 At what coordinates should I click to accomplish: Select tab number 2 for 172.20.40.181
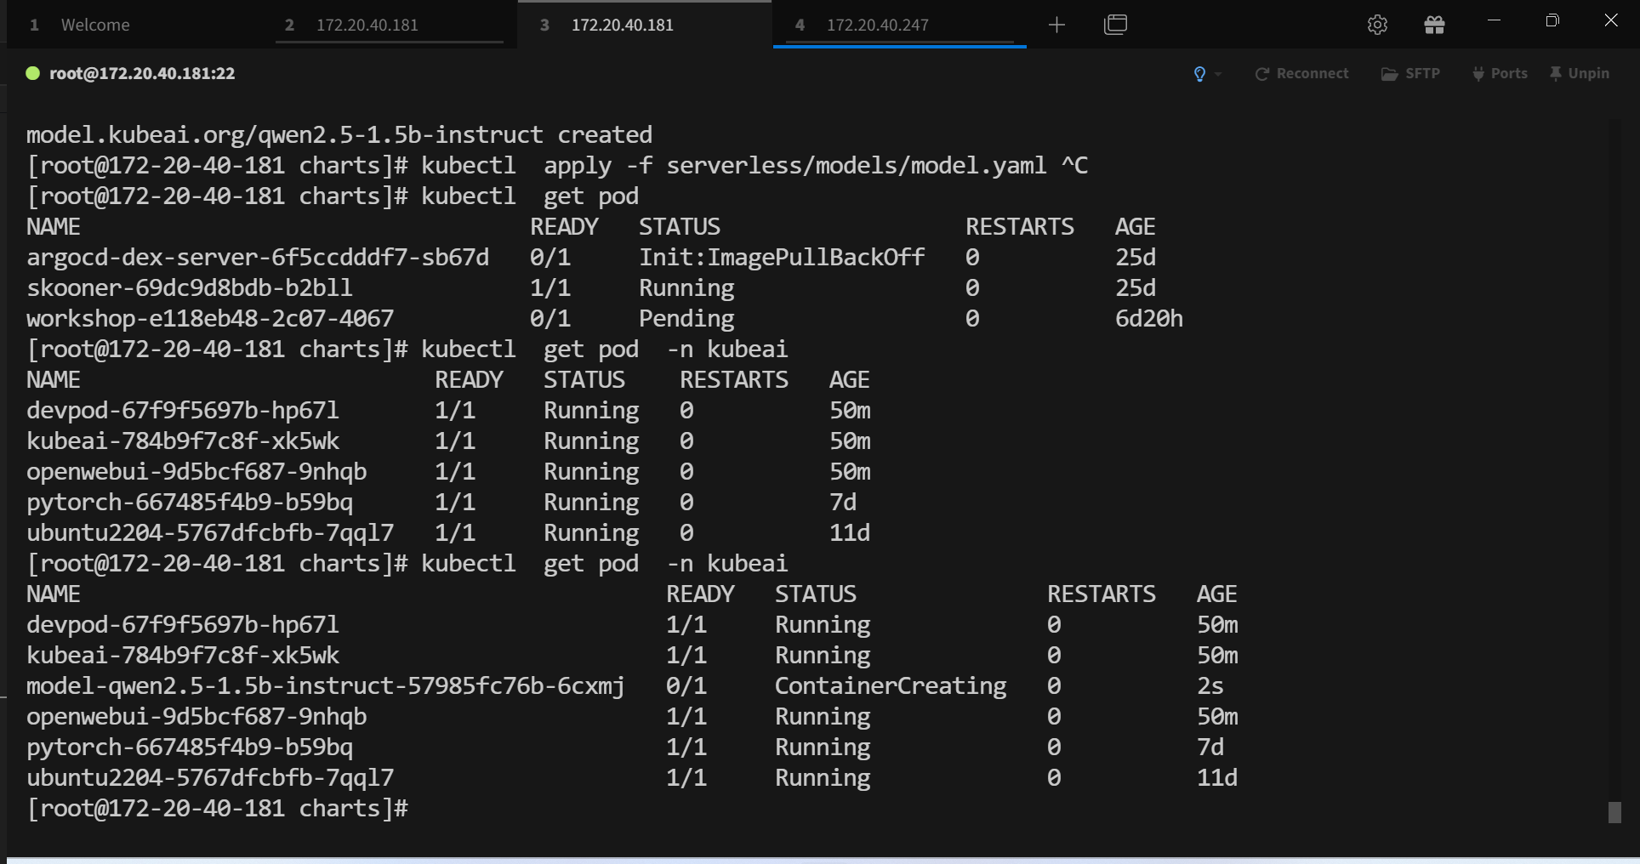(x=367, y=25)
